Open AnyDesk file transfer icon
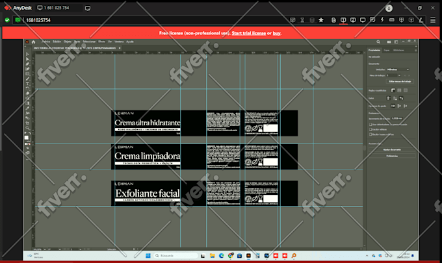This screenshot has height=263, width=442. click(333, 20)
